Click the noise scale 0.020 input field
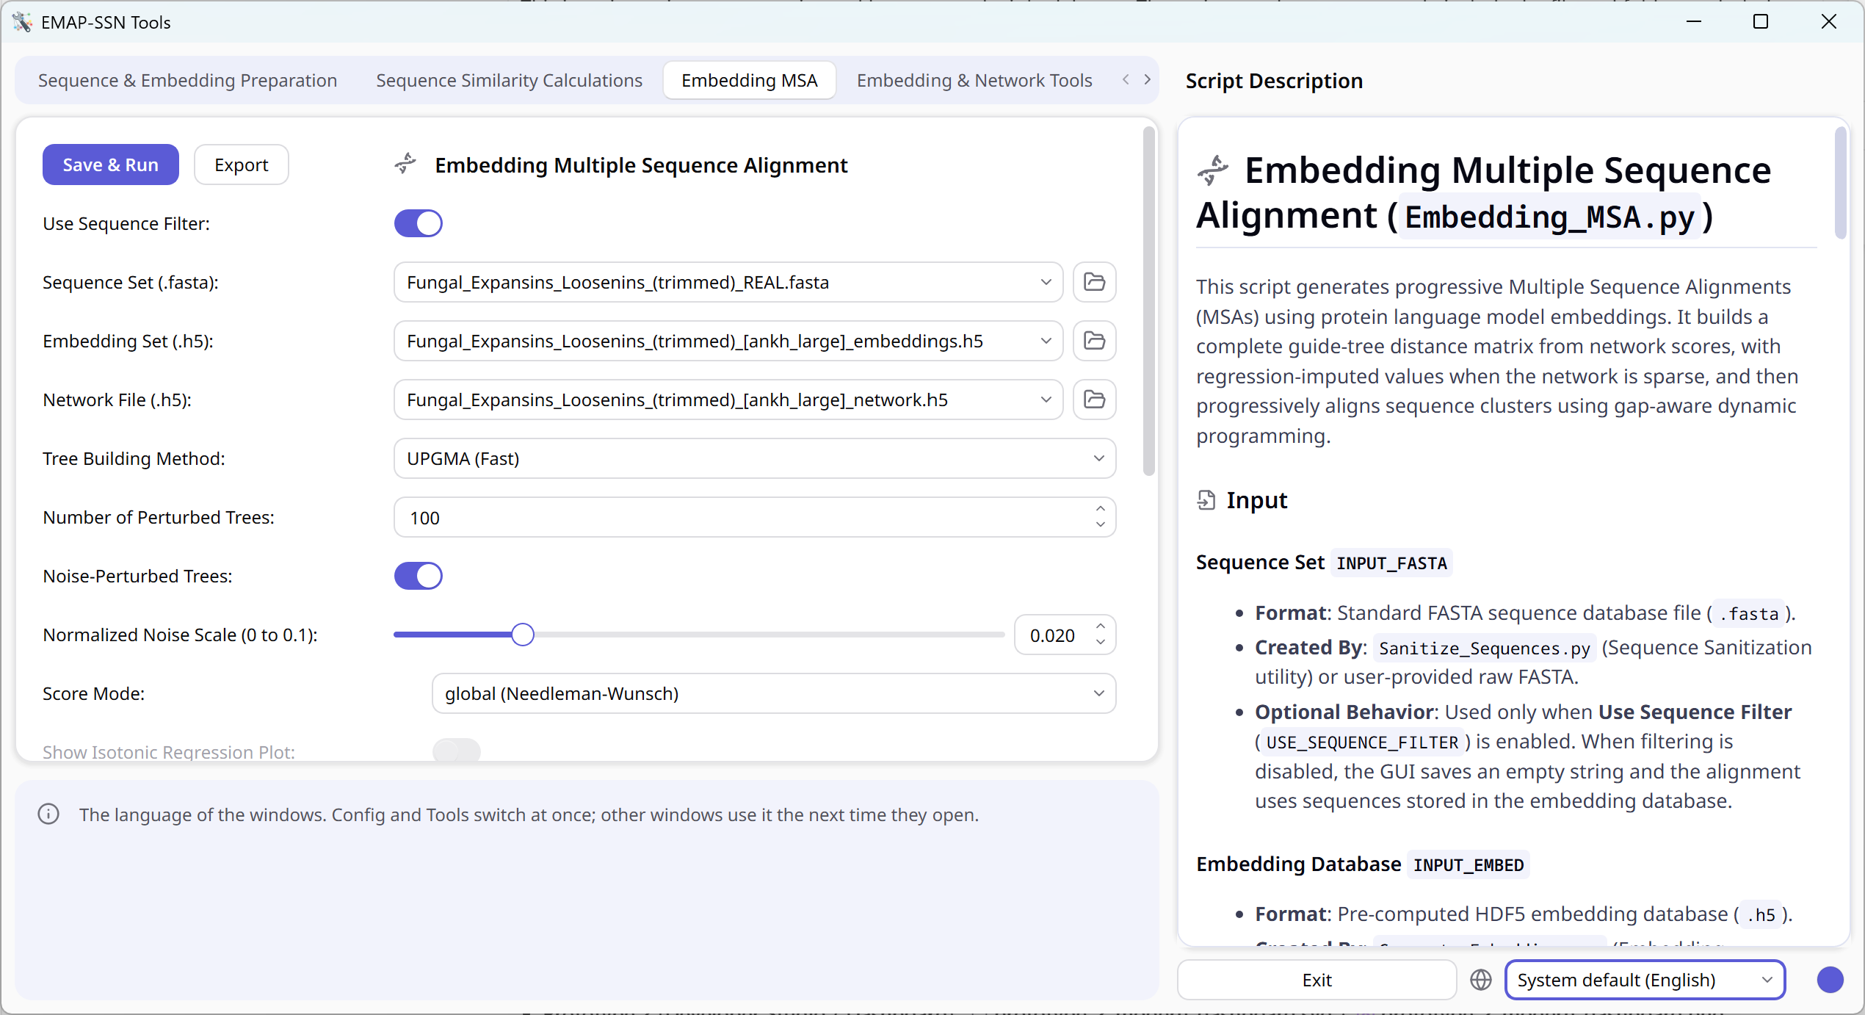The width and height of the screenshot is (1865, 1015). click(1065, 635)
